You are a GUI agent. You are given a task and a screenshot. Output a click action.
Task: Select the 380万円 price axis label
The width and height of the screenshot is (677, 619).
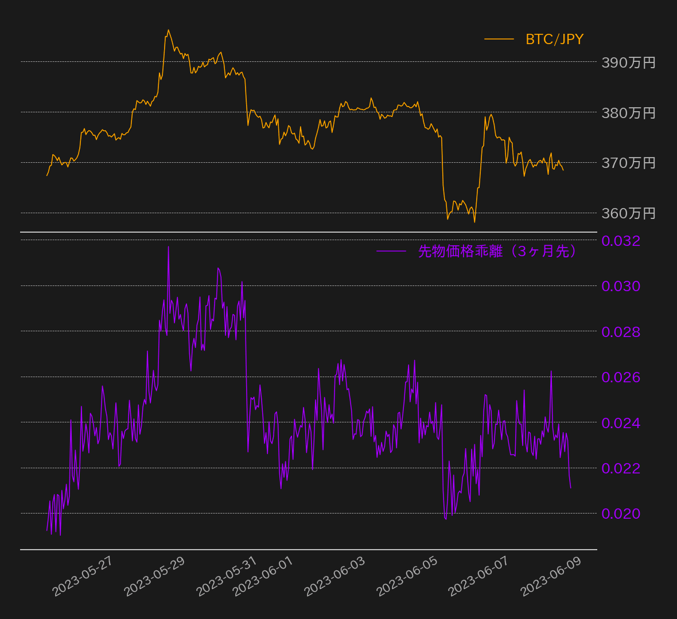coord(628,113)
